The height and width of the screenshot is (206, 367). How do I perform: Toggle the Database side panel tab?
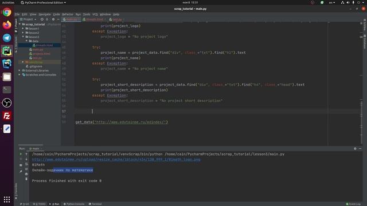365,42
